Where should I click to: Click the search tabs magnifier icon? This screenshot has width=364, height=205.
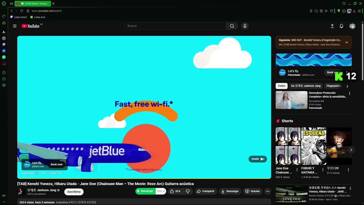pos(344,3)
